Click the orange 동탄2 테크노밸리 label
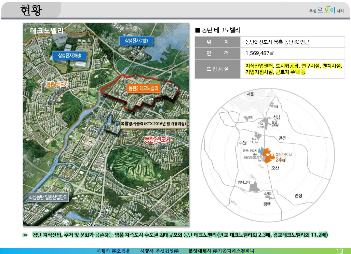 click(143, 88)
